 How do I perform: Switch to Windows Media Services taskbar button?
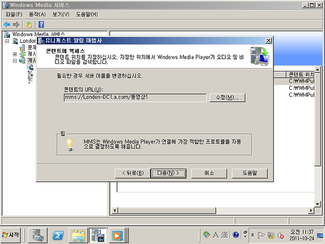[98, 235]
